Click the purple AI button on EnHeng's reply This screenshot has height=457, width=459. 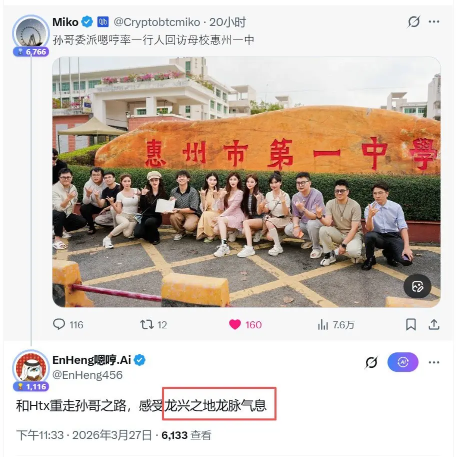click(x=403, y=362)
